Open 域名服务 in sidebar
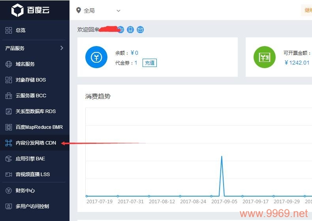 (x=35, y=64)
